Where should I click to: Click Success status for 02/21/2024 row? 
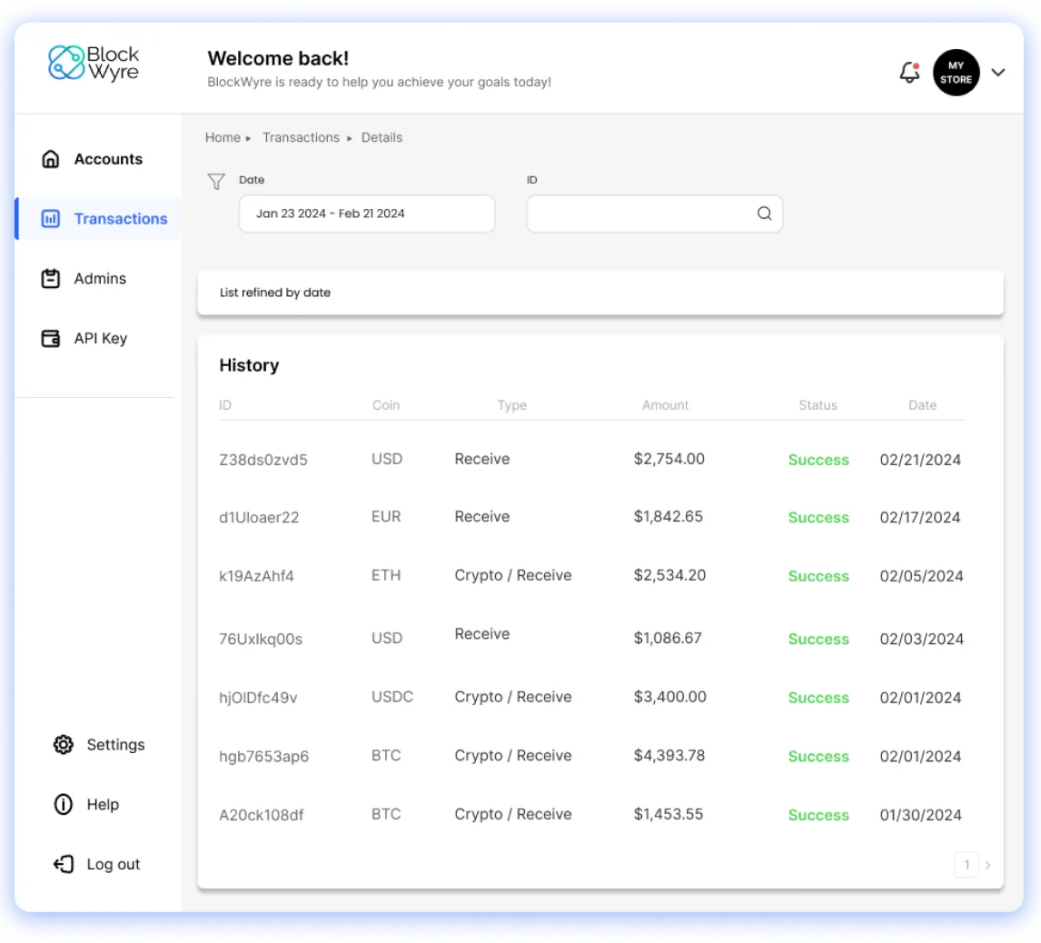(x=818, y=460)
